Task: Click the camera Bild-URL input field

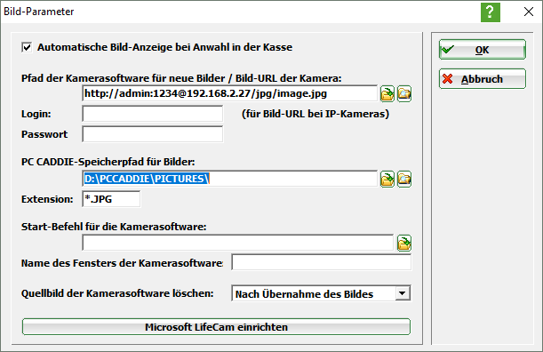Action: pos(230,93)
